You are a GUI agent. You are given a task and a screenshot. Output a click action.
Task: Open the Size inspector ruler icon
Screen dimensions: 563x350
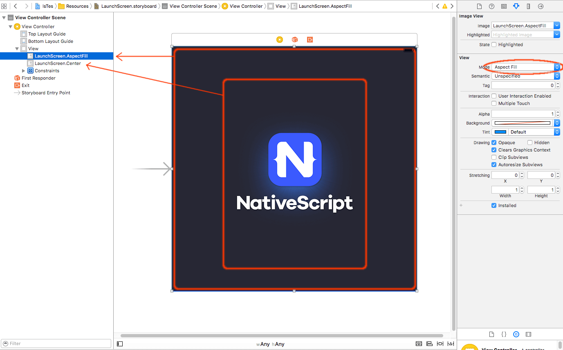coord(528,6)
